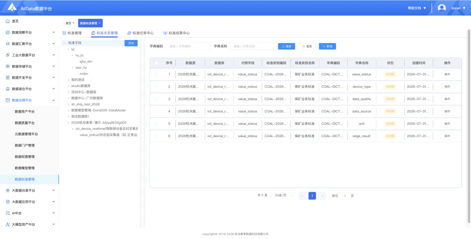Click the 大数据共享平台 sidebar icon
The height and width of the screenshot is (239, 471).
click(x=8, y=190)
